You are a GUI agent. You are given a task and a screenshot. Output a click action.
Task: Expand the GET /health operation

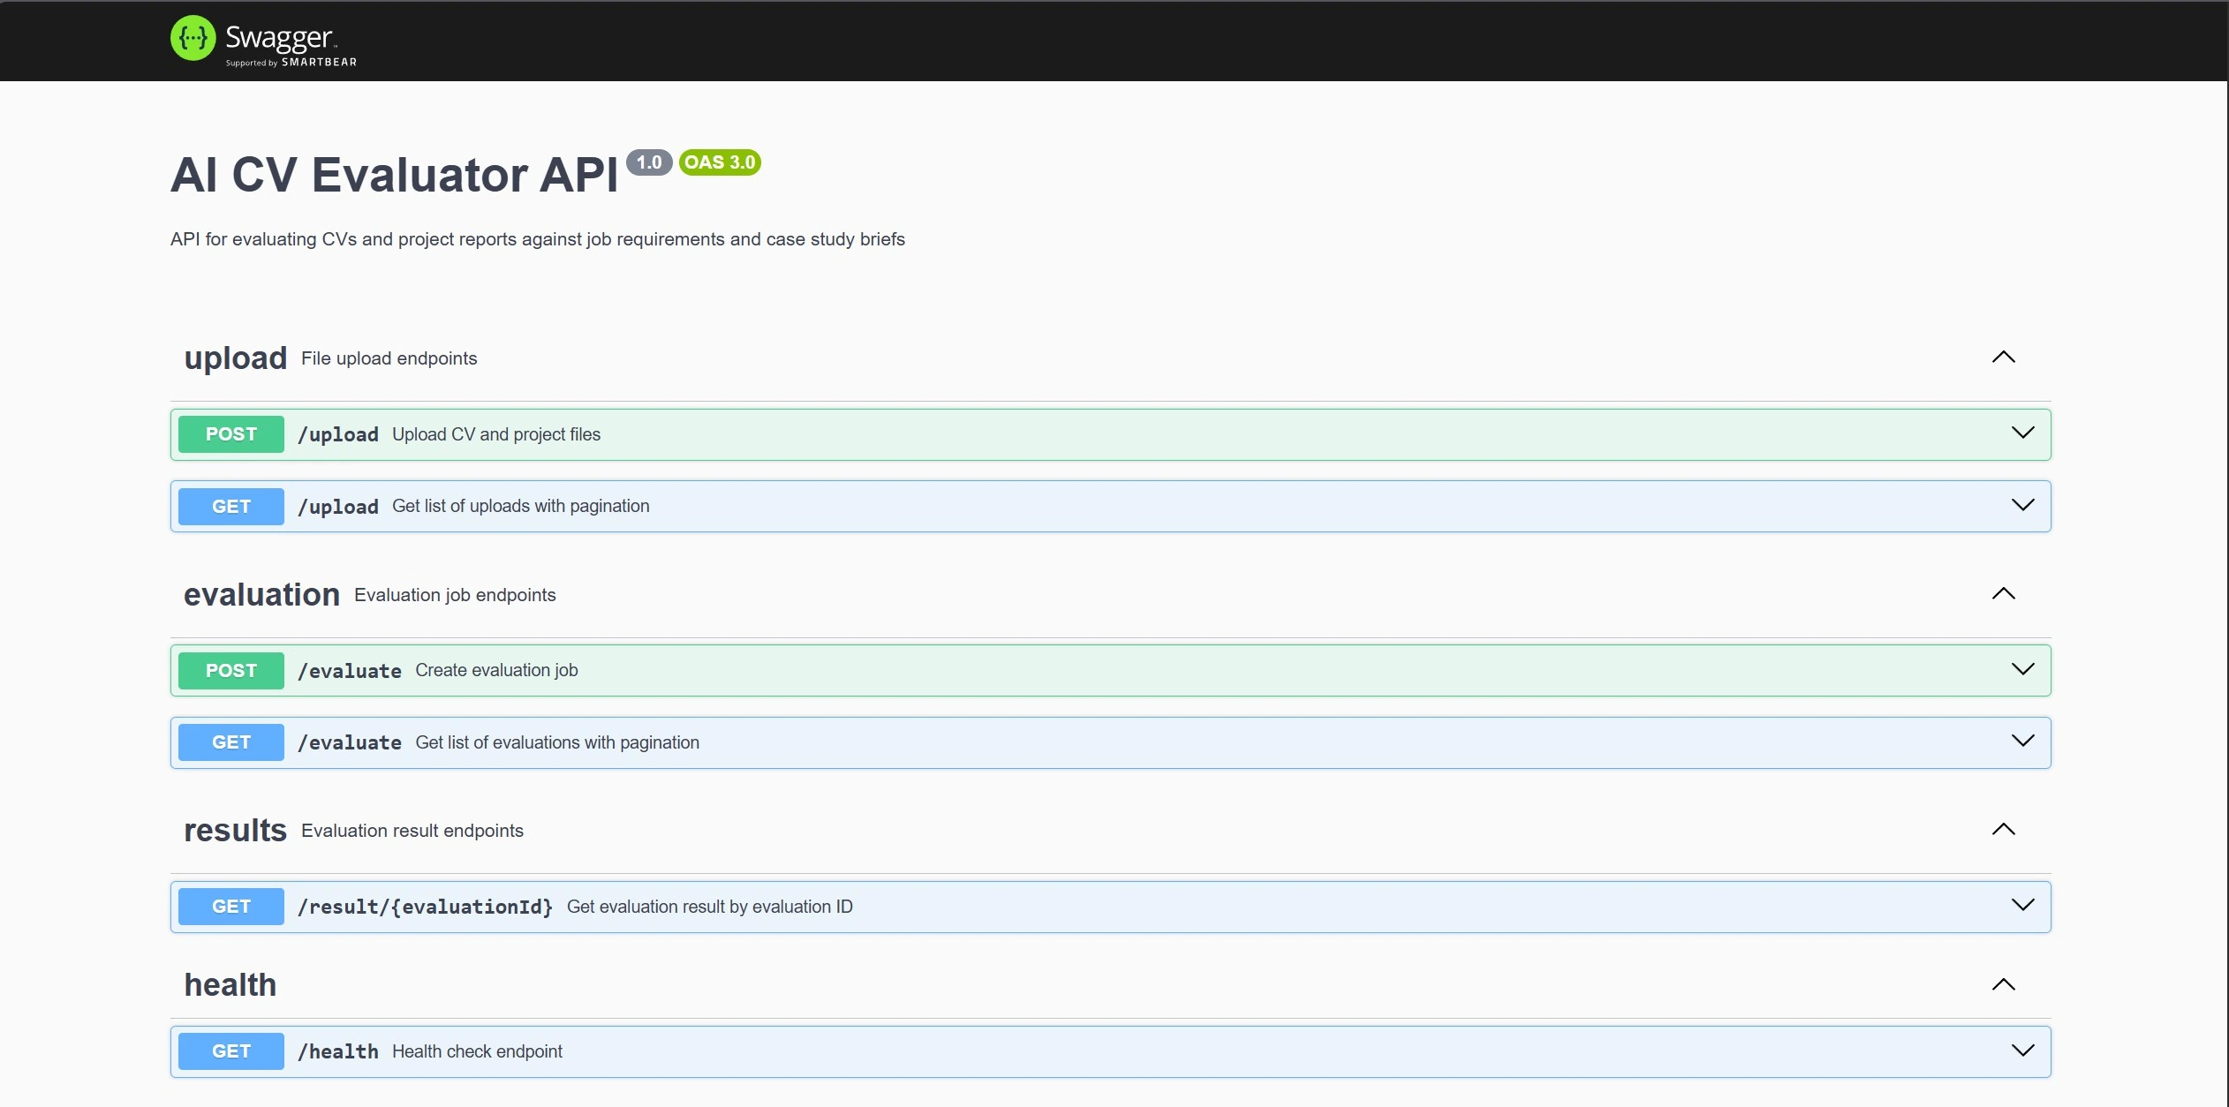point(2022,1050)
